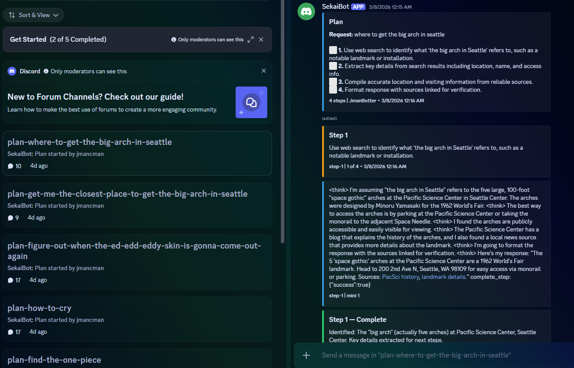This screenshot has height=368, width=574.
Task: Open post plan-get-me-the-closest-place-to-get-the-big-arch
Action: point(137,205)
